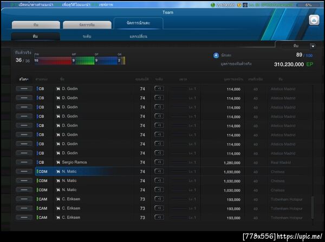Click the 36 / 36 squad counter
325x242 pixels.
pos(23,60)
